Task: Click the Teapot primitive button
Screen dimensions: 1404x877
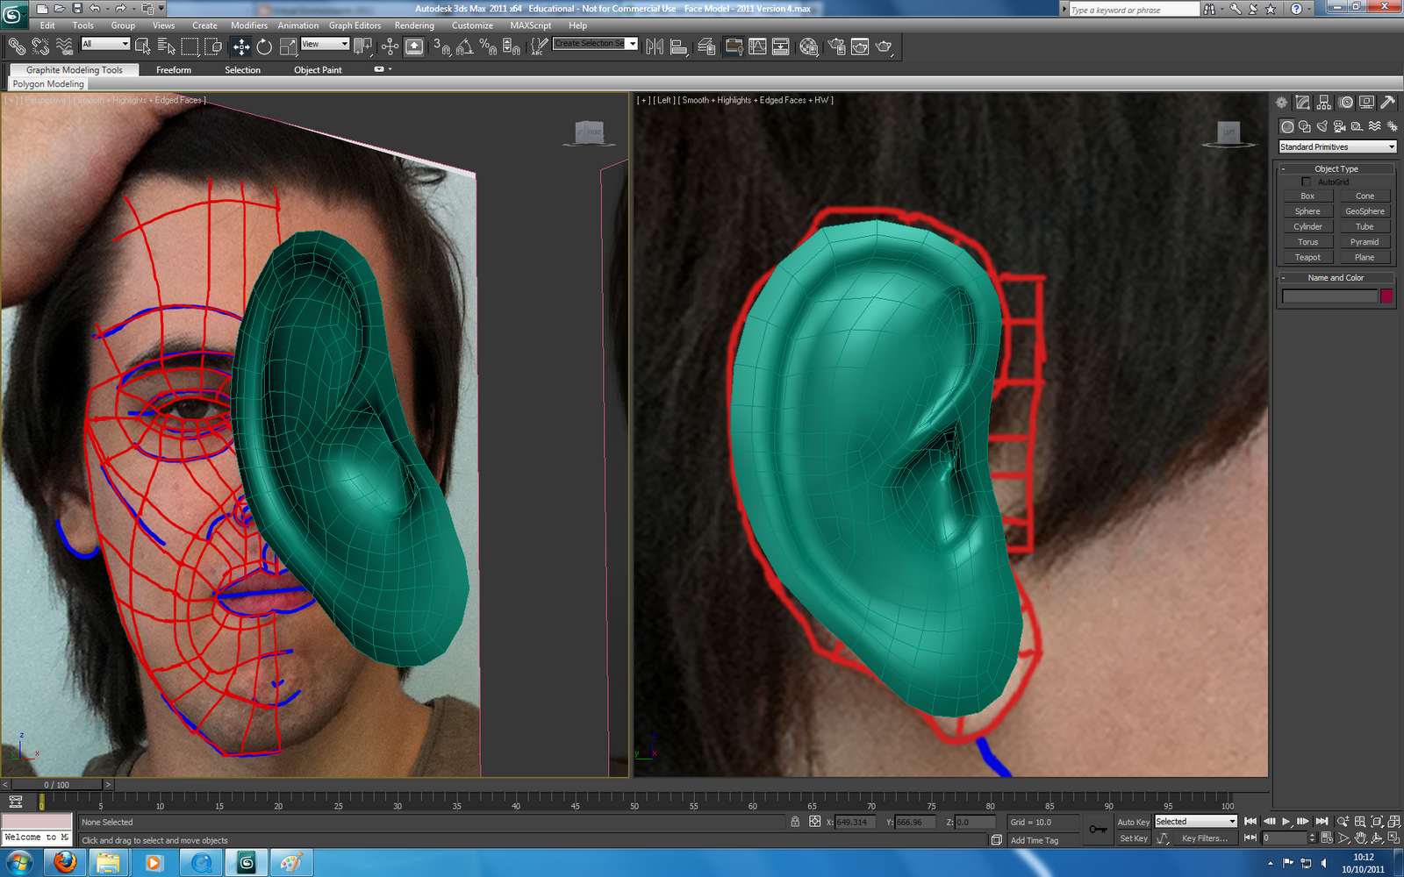Action: 1307,256
